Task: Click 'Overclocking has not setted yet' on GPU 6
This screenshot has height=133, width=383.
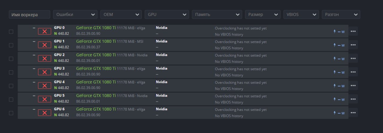Action: coord(241,110)
